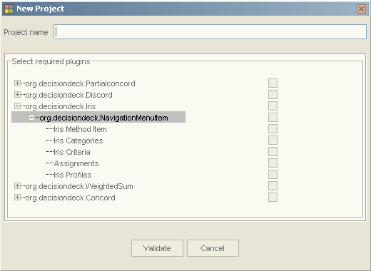Select the Iris Criteria tree item
The width and height of the screenshot is (371, 271).
tap(72, 152)
